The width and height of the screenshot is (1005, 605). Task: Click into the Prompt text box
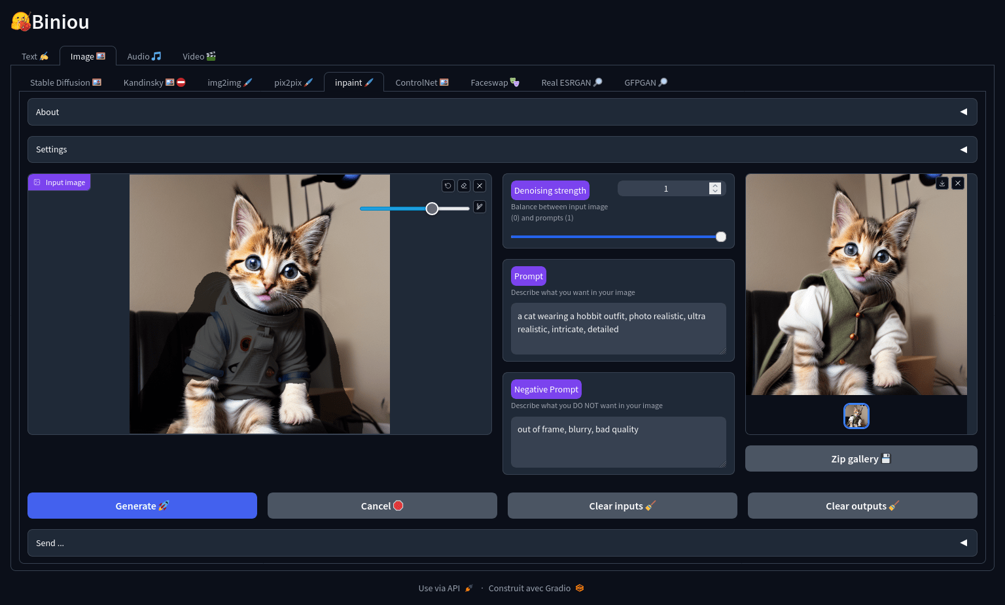[x=618, y=328]
